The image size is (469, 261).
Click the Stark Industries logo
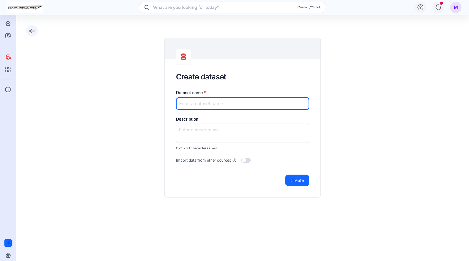pyautogui.click(x=25, y=7)
